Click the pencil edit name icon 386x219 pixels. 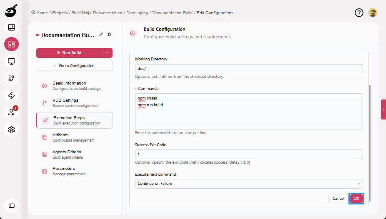(101, 35)
